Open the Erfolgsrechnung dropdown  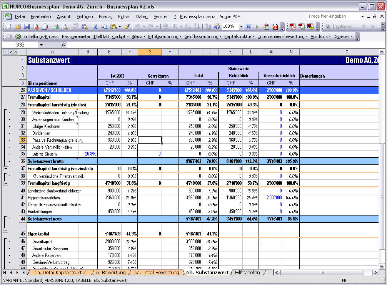pyautogui.click(x=165, y=36)
